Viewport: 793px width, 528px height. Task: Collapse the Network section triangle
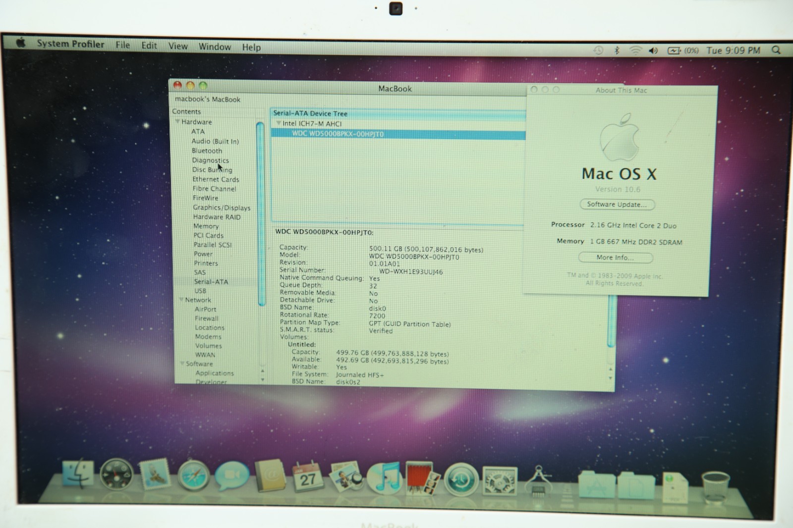tap(181, 300)
